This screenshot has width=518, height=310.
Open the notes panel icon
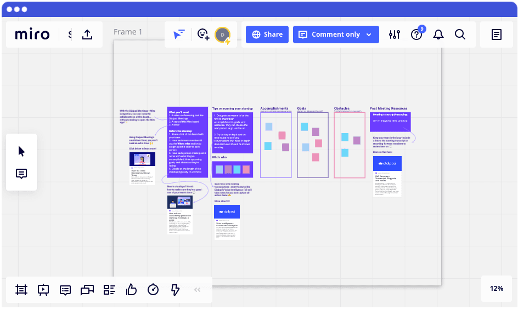pyautogui.click(x=496, y=35)
